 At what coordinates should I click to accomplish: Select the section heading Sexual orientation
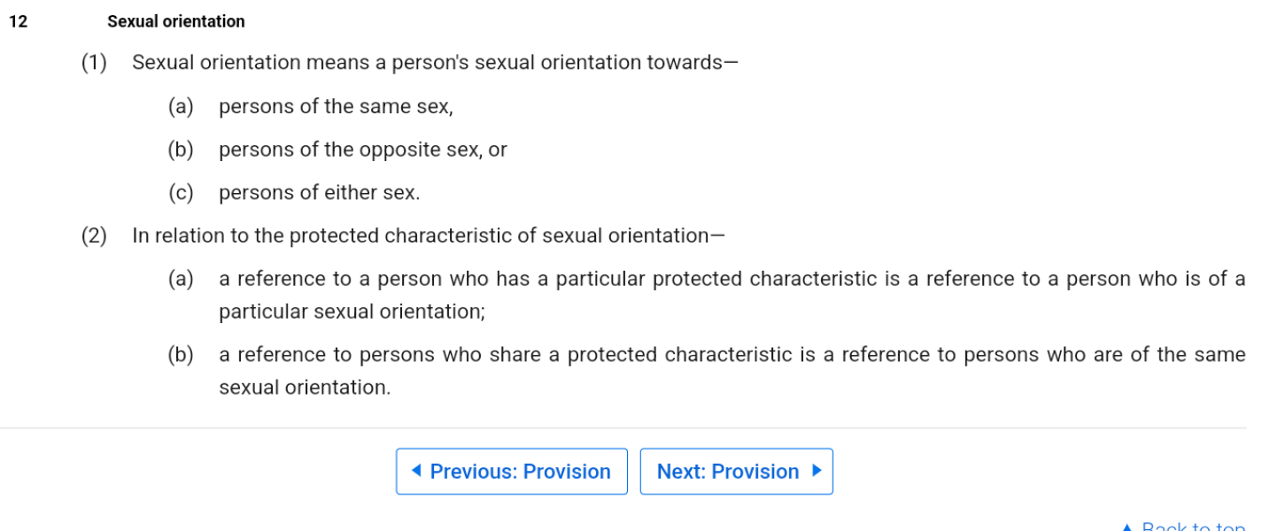pyautogui.click(x=174, y=21)
